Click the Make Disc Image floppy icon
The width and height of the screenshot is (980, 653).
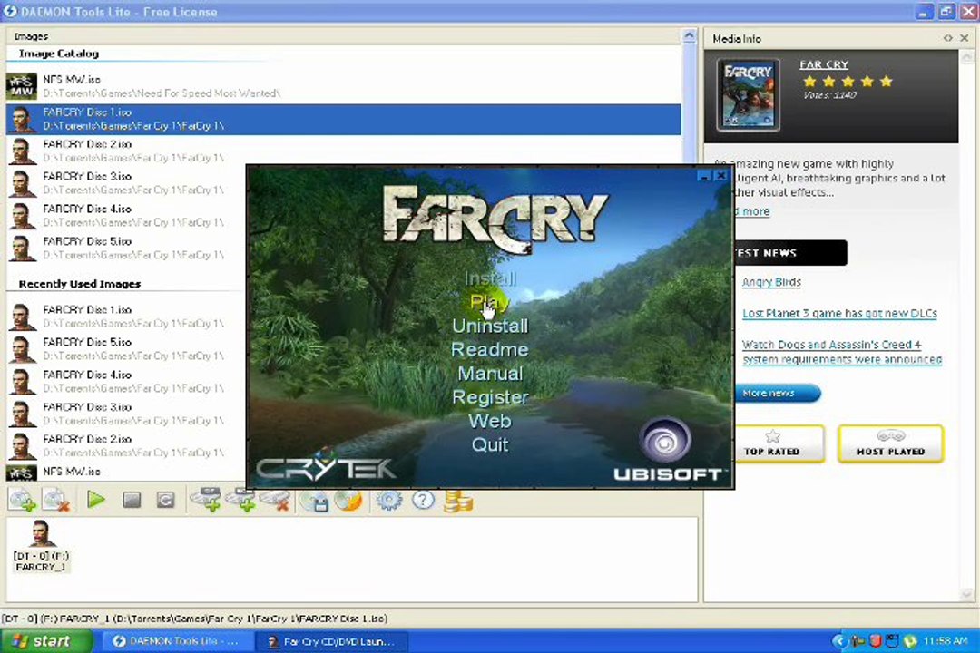coord(314,501)
